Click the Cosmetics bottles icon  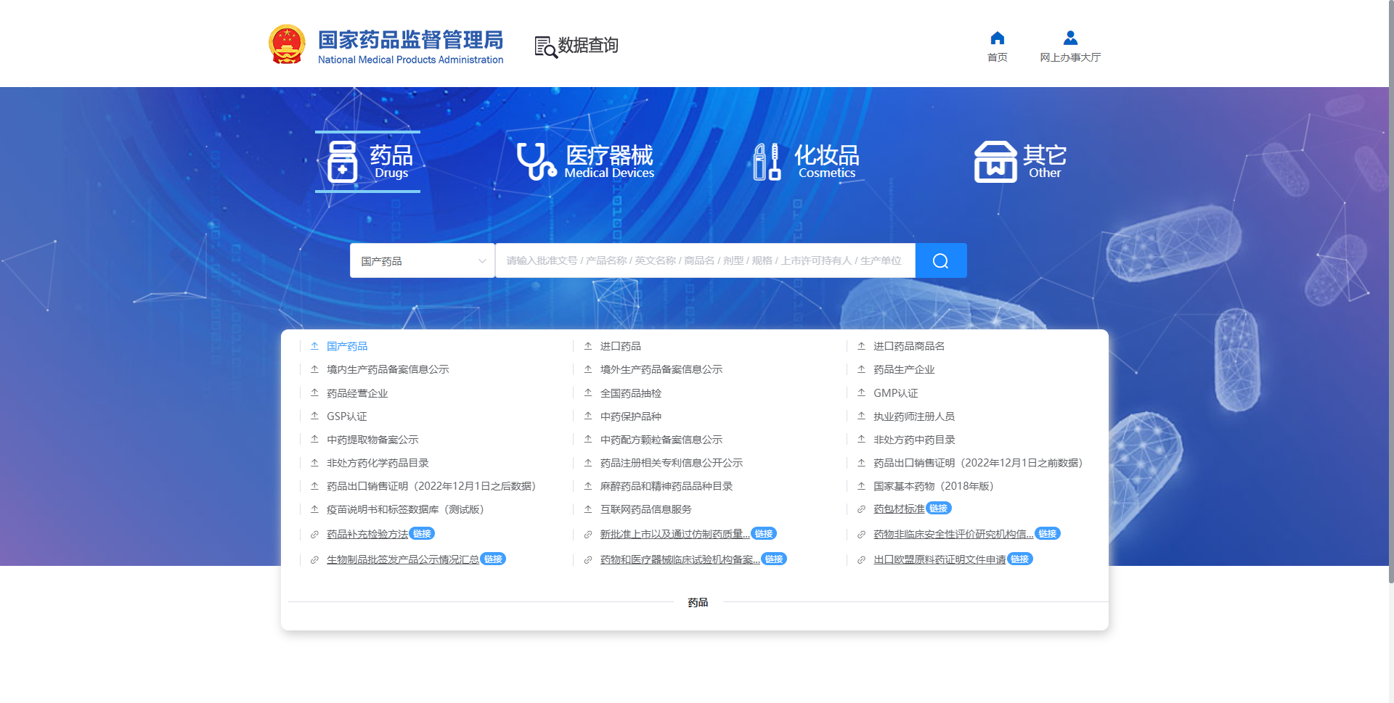767,162
